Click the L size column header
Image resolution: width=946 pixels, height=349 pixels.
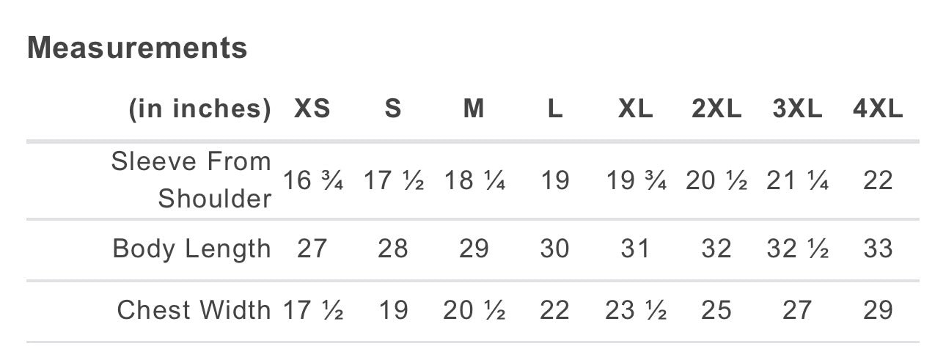[554, 109]
